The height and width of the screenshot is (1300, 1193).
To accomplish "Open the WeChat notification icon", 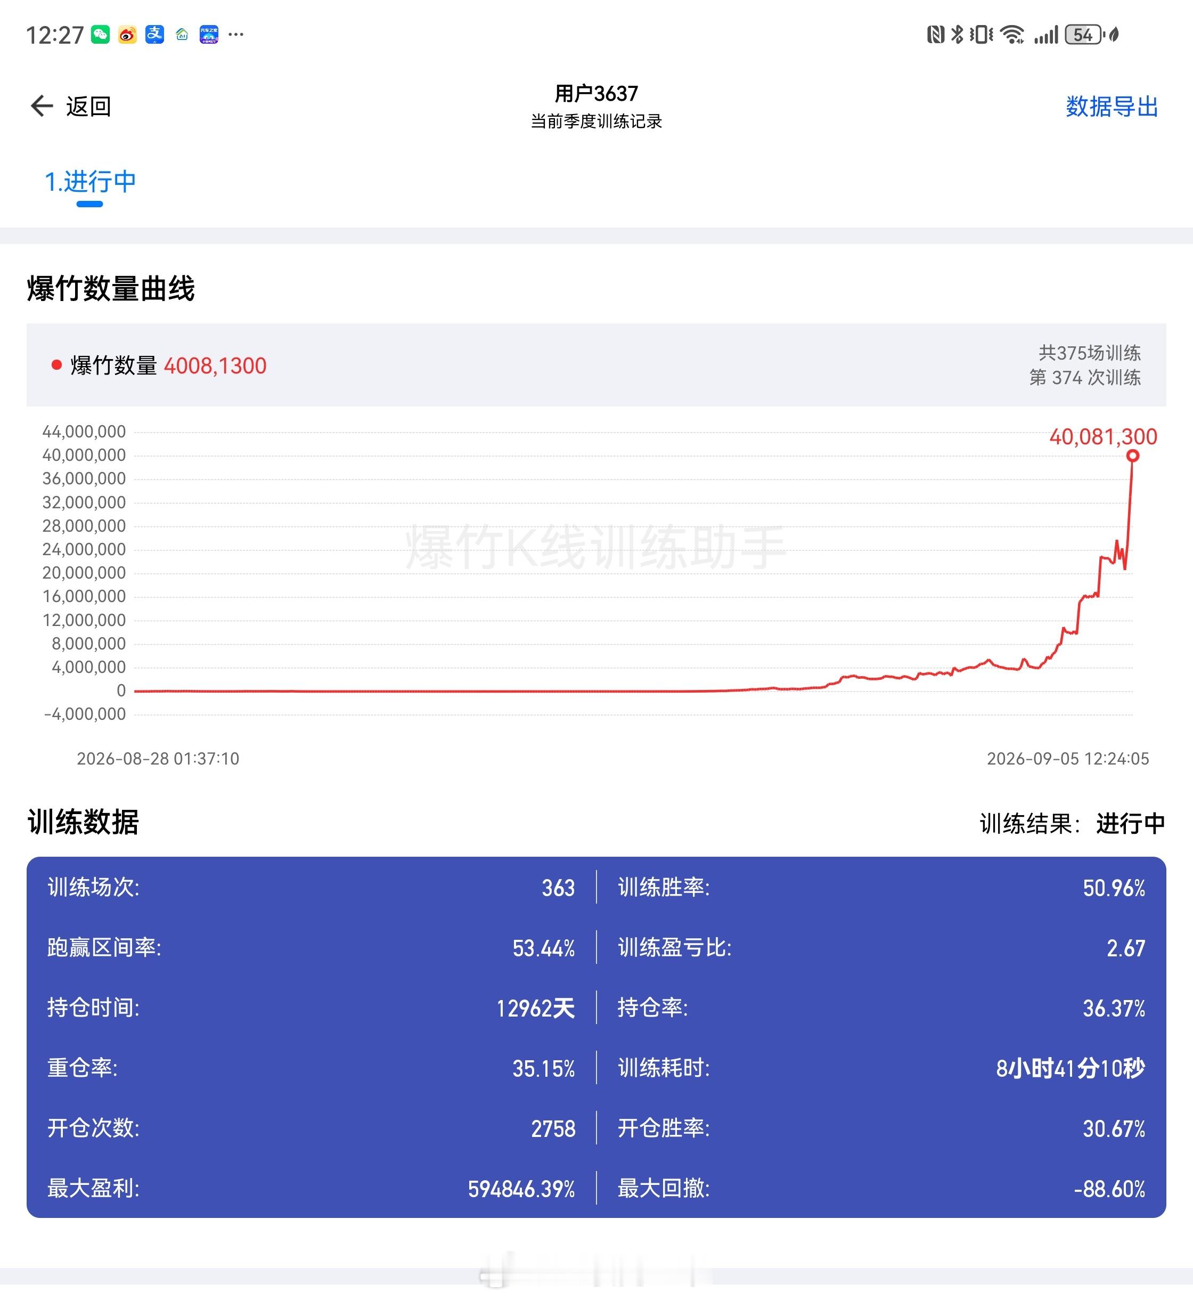I will [x=100, y=34].
